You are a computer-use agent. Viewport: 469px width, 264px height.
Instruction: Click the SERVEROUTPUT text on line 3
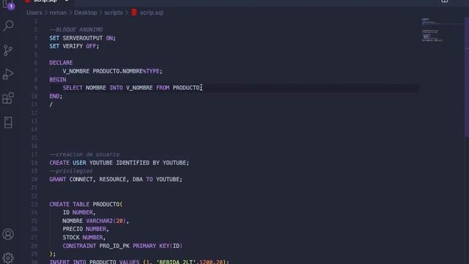click(x=83, y=38)
